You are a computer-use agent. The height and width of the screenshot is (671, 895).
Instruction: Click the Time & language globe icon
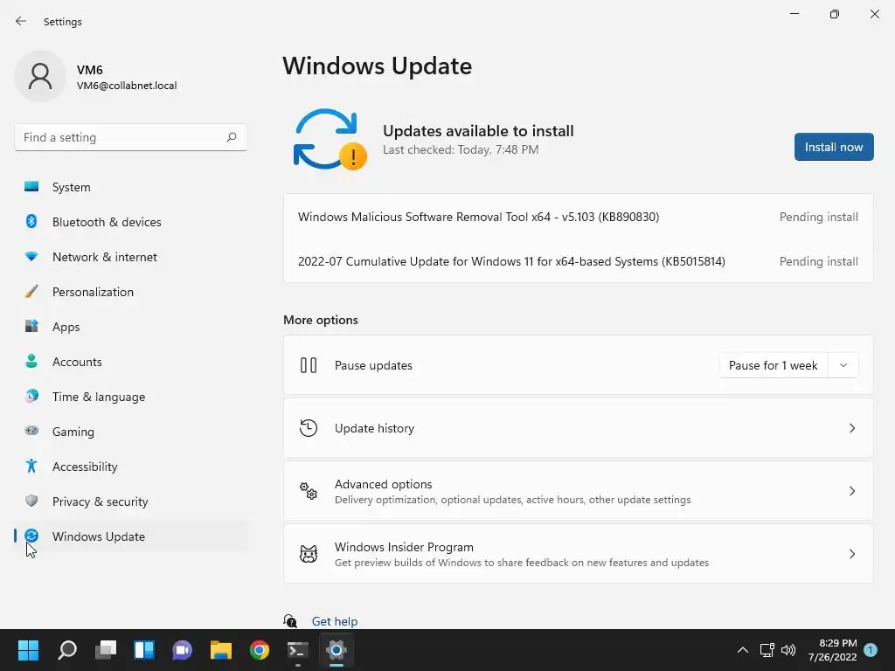[31, 396]
